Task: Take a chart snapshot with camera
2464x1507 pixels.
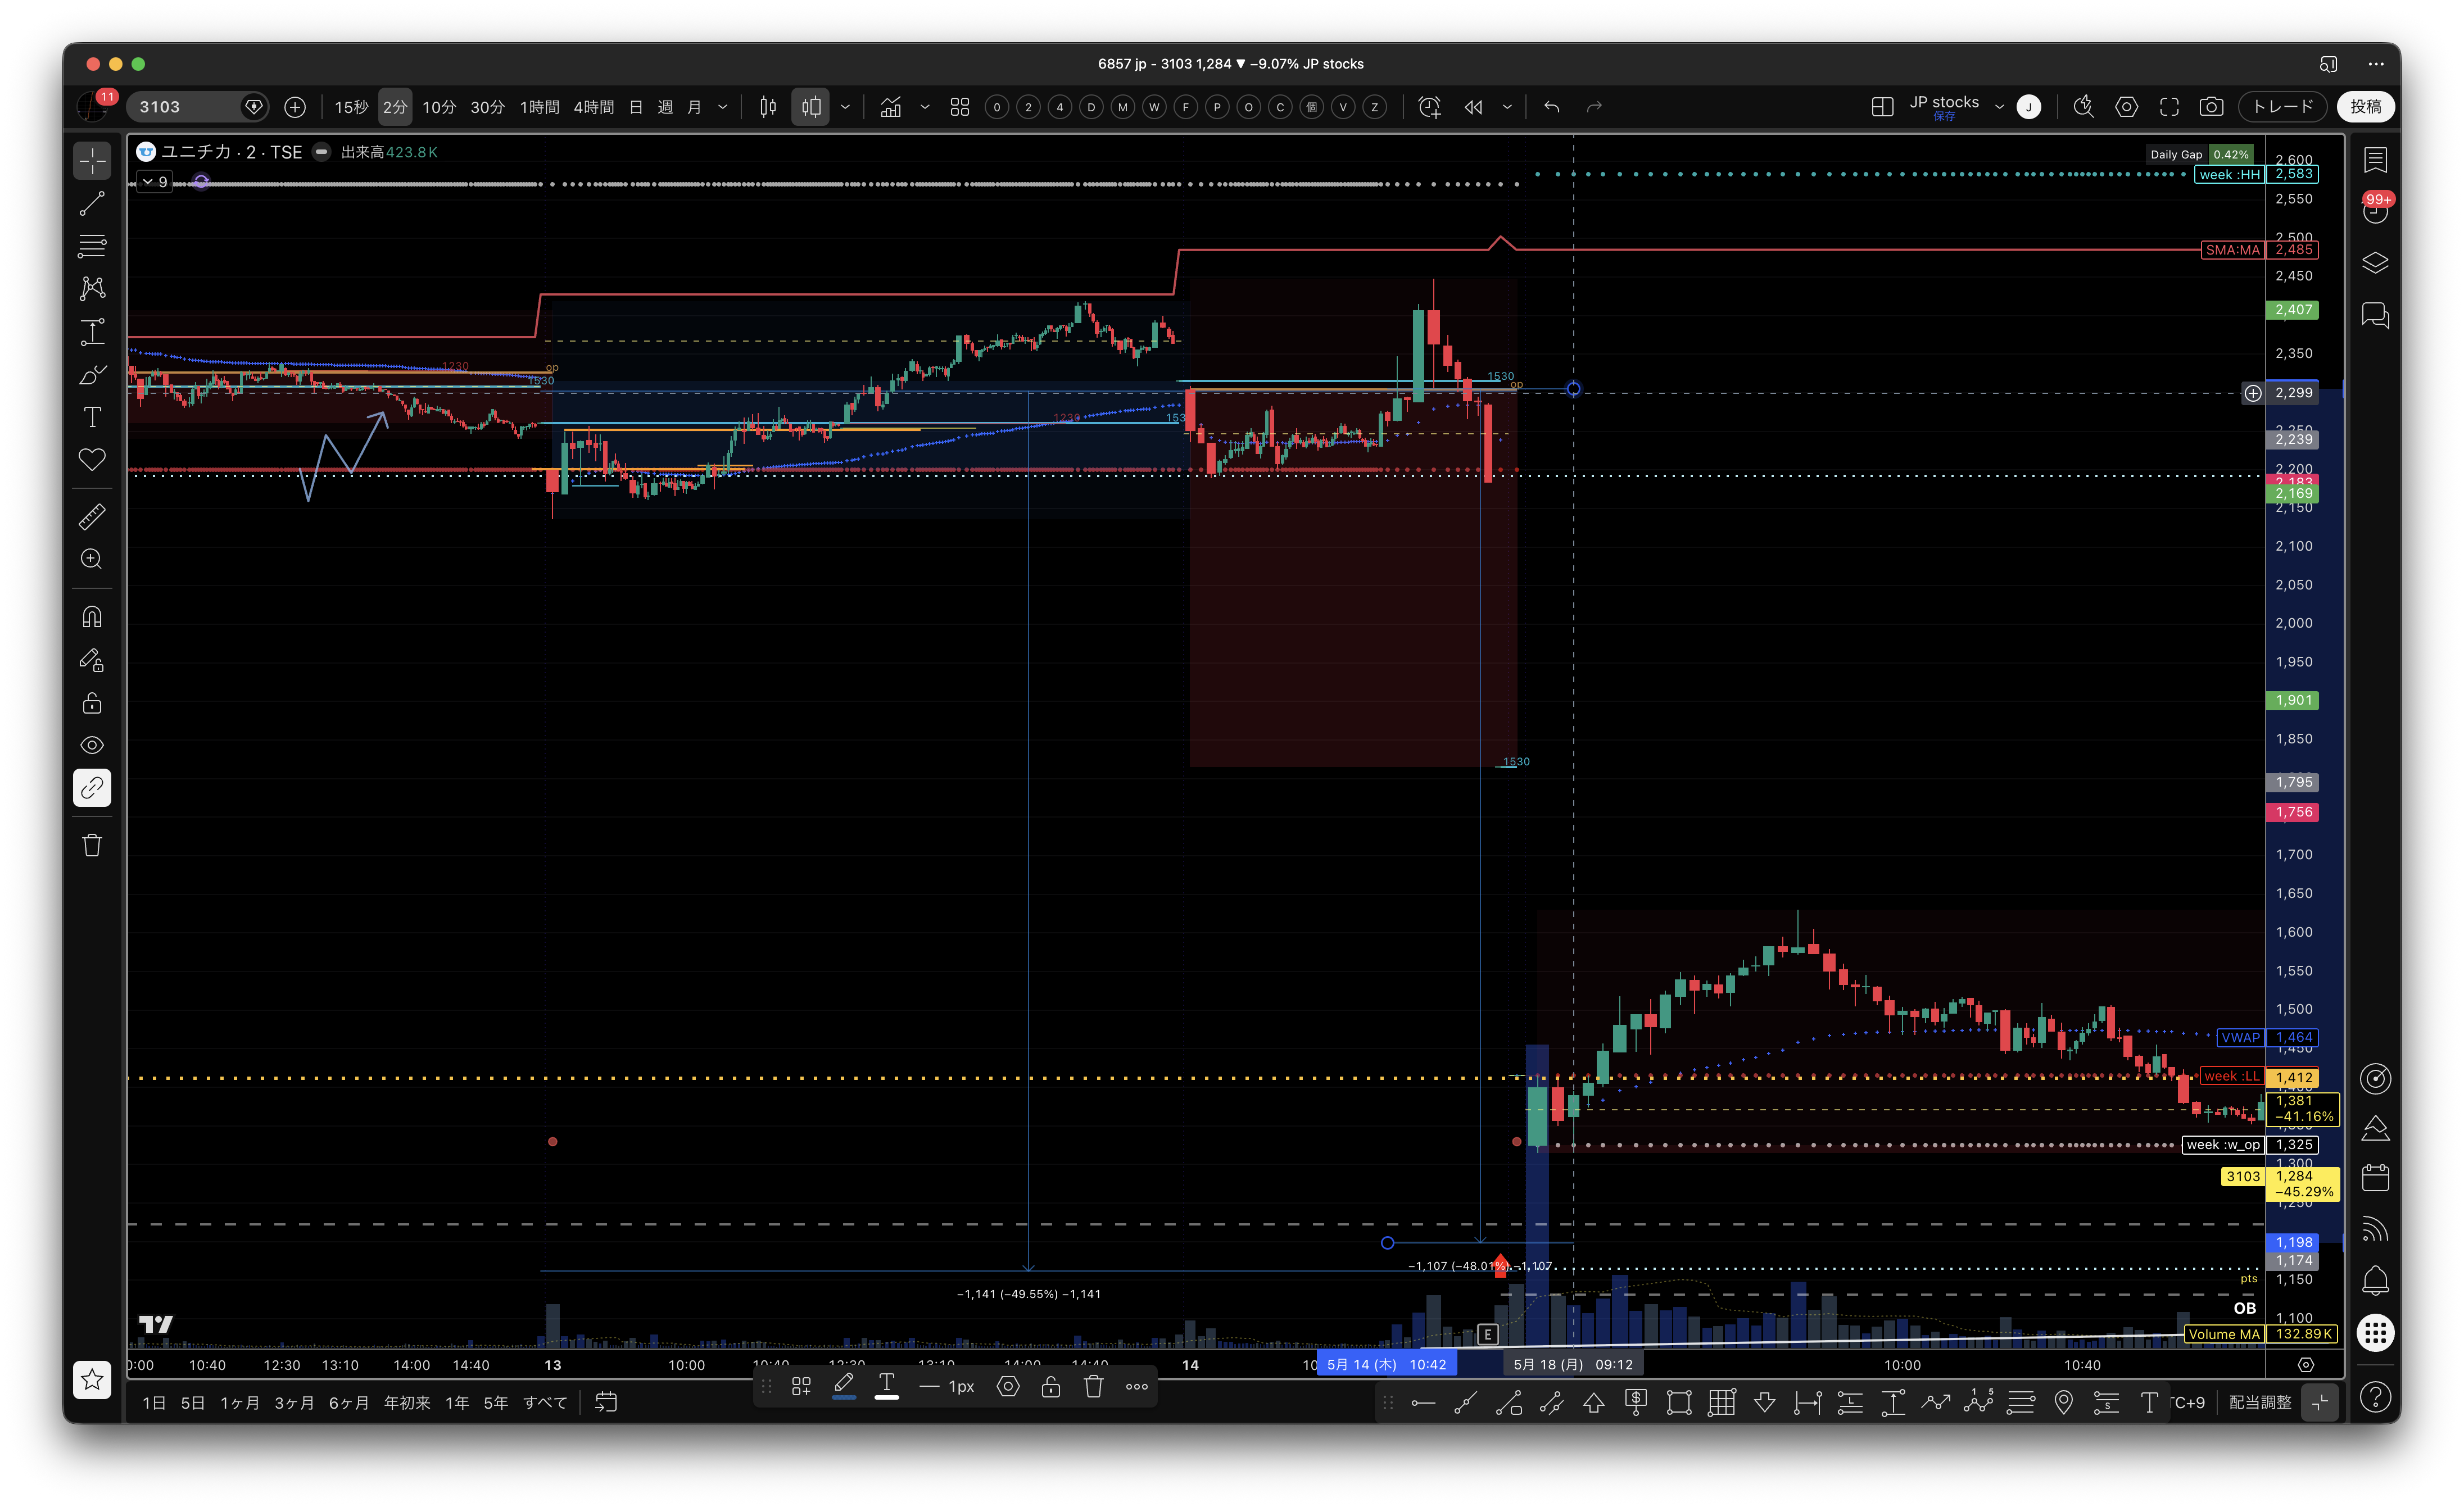Action: click(x=2212, y=107)
